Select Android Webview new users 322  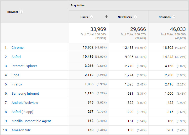point(130,103)
